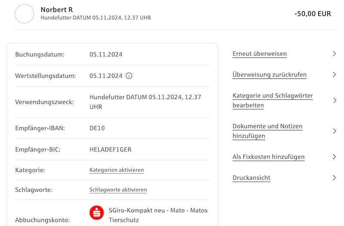Open Erneut überweisen link
This screenshot has width=344, height=226.
point(260,54)
